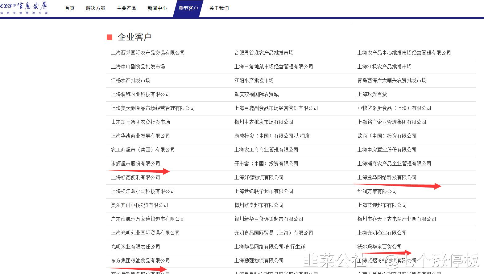Image resolution: width=484 pixels, height=274 pixels.
Task: Select 上海西郊国际农产品交易有限公司 entry
Action: [x=148, y=53]
